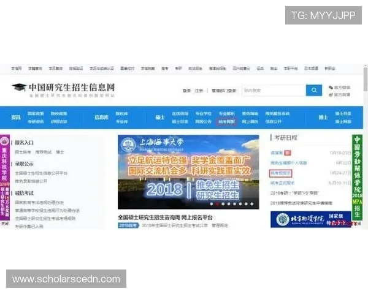
Task: Open 学籍查询 in top bar
Action: pyautogui.click(x=35, y=68)
